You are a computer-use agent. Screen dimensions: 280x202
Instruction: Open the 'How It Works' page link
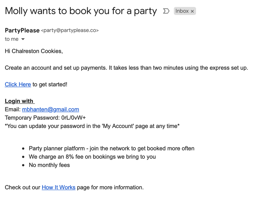(x=58, y=187)
